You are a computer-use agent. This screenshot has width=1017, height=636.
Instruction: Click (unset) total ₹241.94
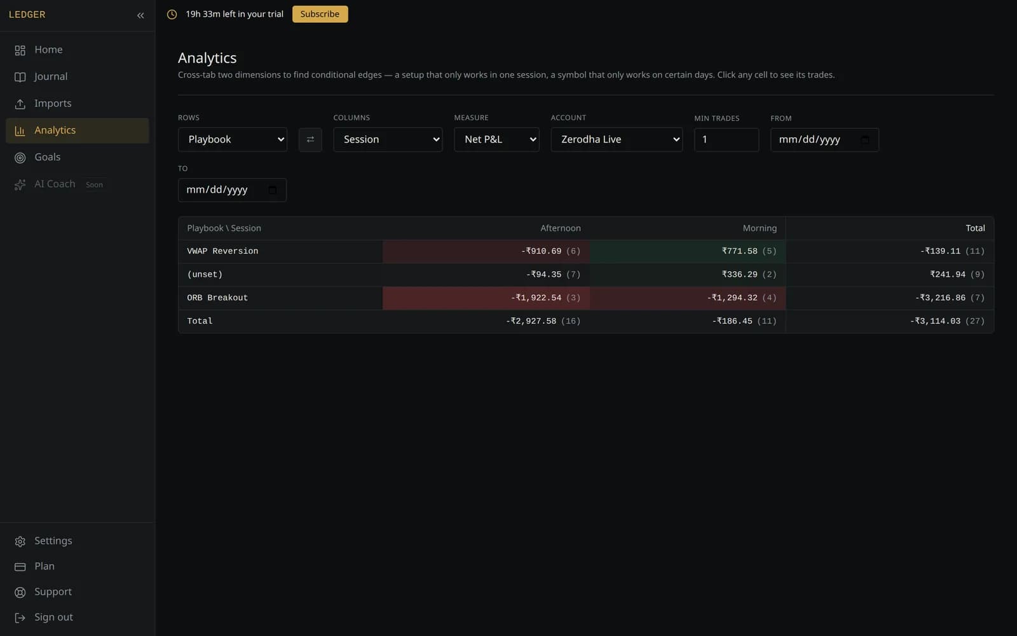(890, 275)
